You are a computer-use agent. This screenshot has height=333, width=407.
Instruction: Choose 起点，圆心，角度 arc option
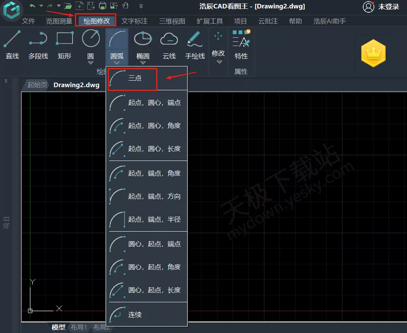coord(148,126)
